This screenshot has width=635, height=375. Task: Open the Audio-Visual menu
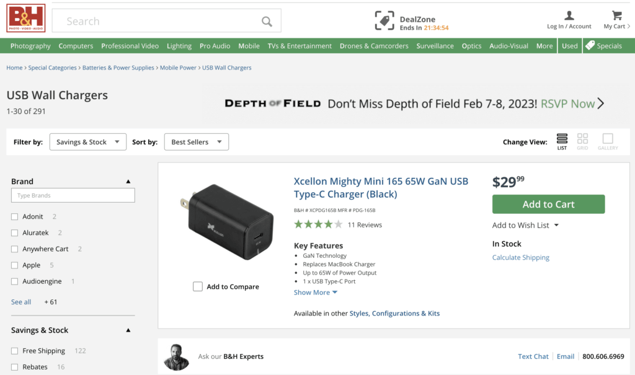click(x=508, y=46)
